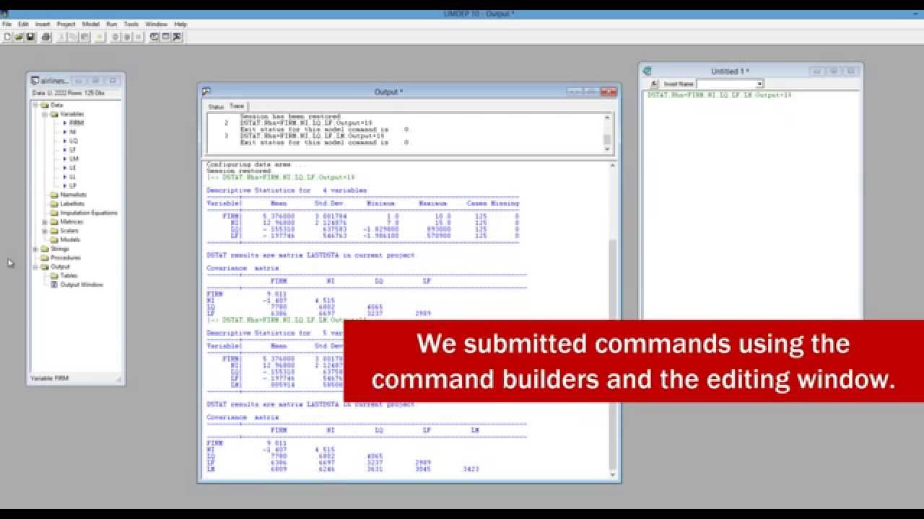Click the green GO run toolbar icon
This screenshot has height=519, width=924.
(99, 37)
